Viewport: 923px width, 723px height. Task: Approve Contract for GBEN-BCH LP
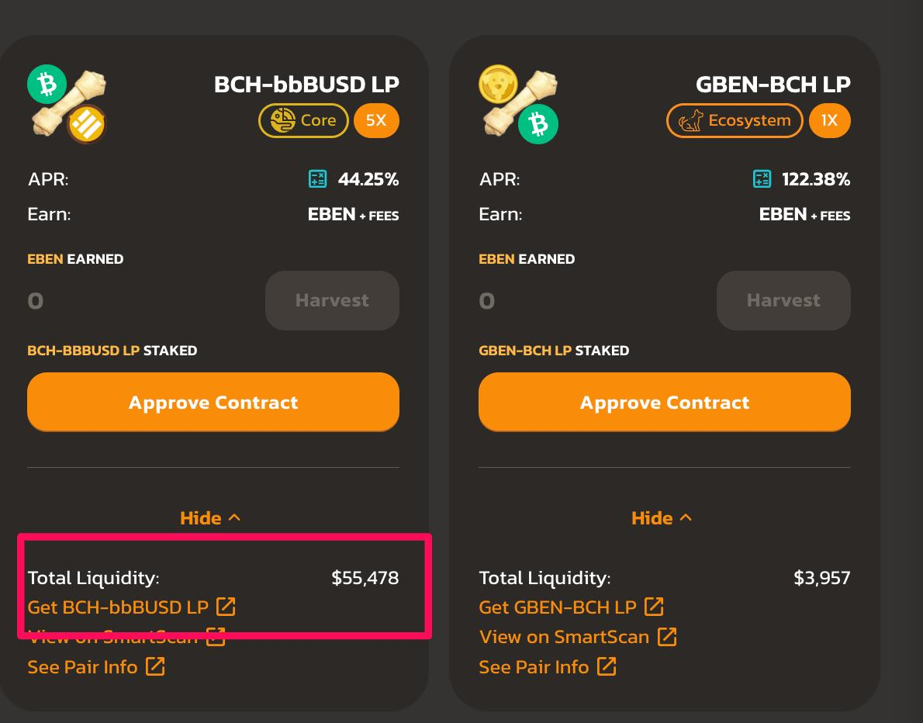coord(665,402)
